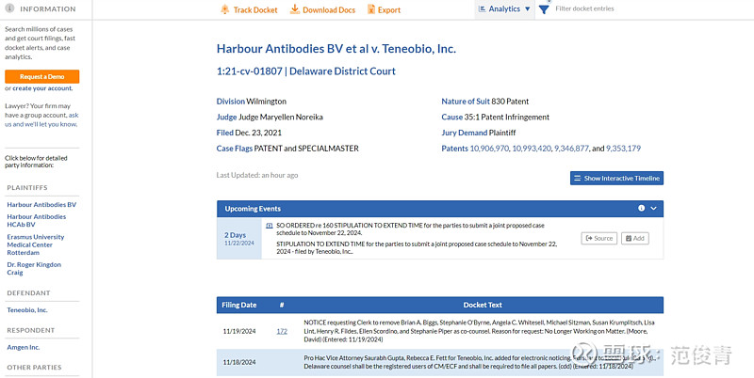Click the Add button for upcoming event
Viewport: 754px width, 378px height.
point(634,238)
